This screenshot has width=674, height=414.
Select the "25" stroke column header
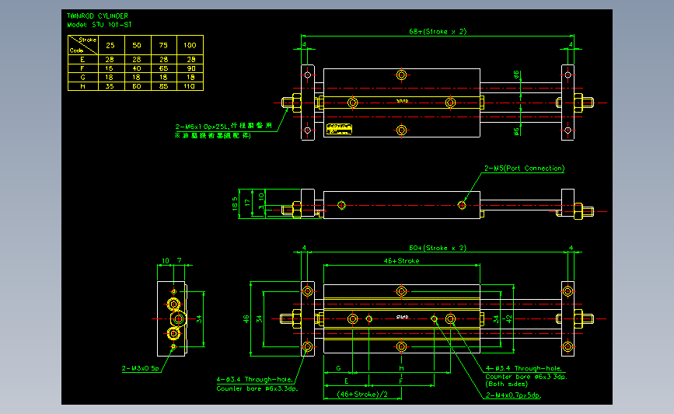110,45
